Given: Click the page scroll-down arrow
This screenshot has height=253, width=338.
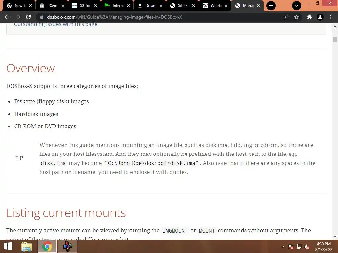Looking at the screenshot, I should point(335,237).
